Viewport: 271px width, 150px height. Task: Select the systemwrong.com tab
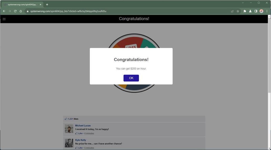[x=23, y=5]
